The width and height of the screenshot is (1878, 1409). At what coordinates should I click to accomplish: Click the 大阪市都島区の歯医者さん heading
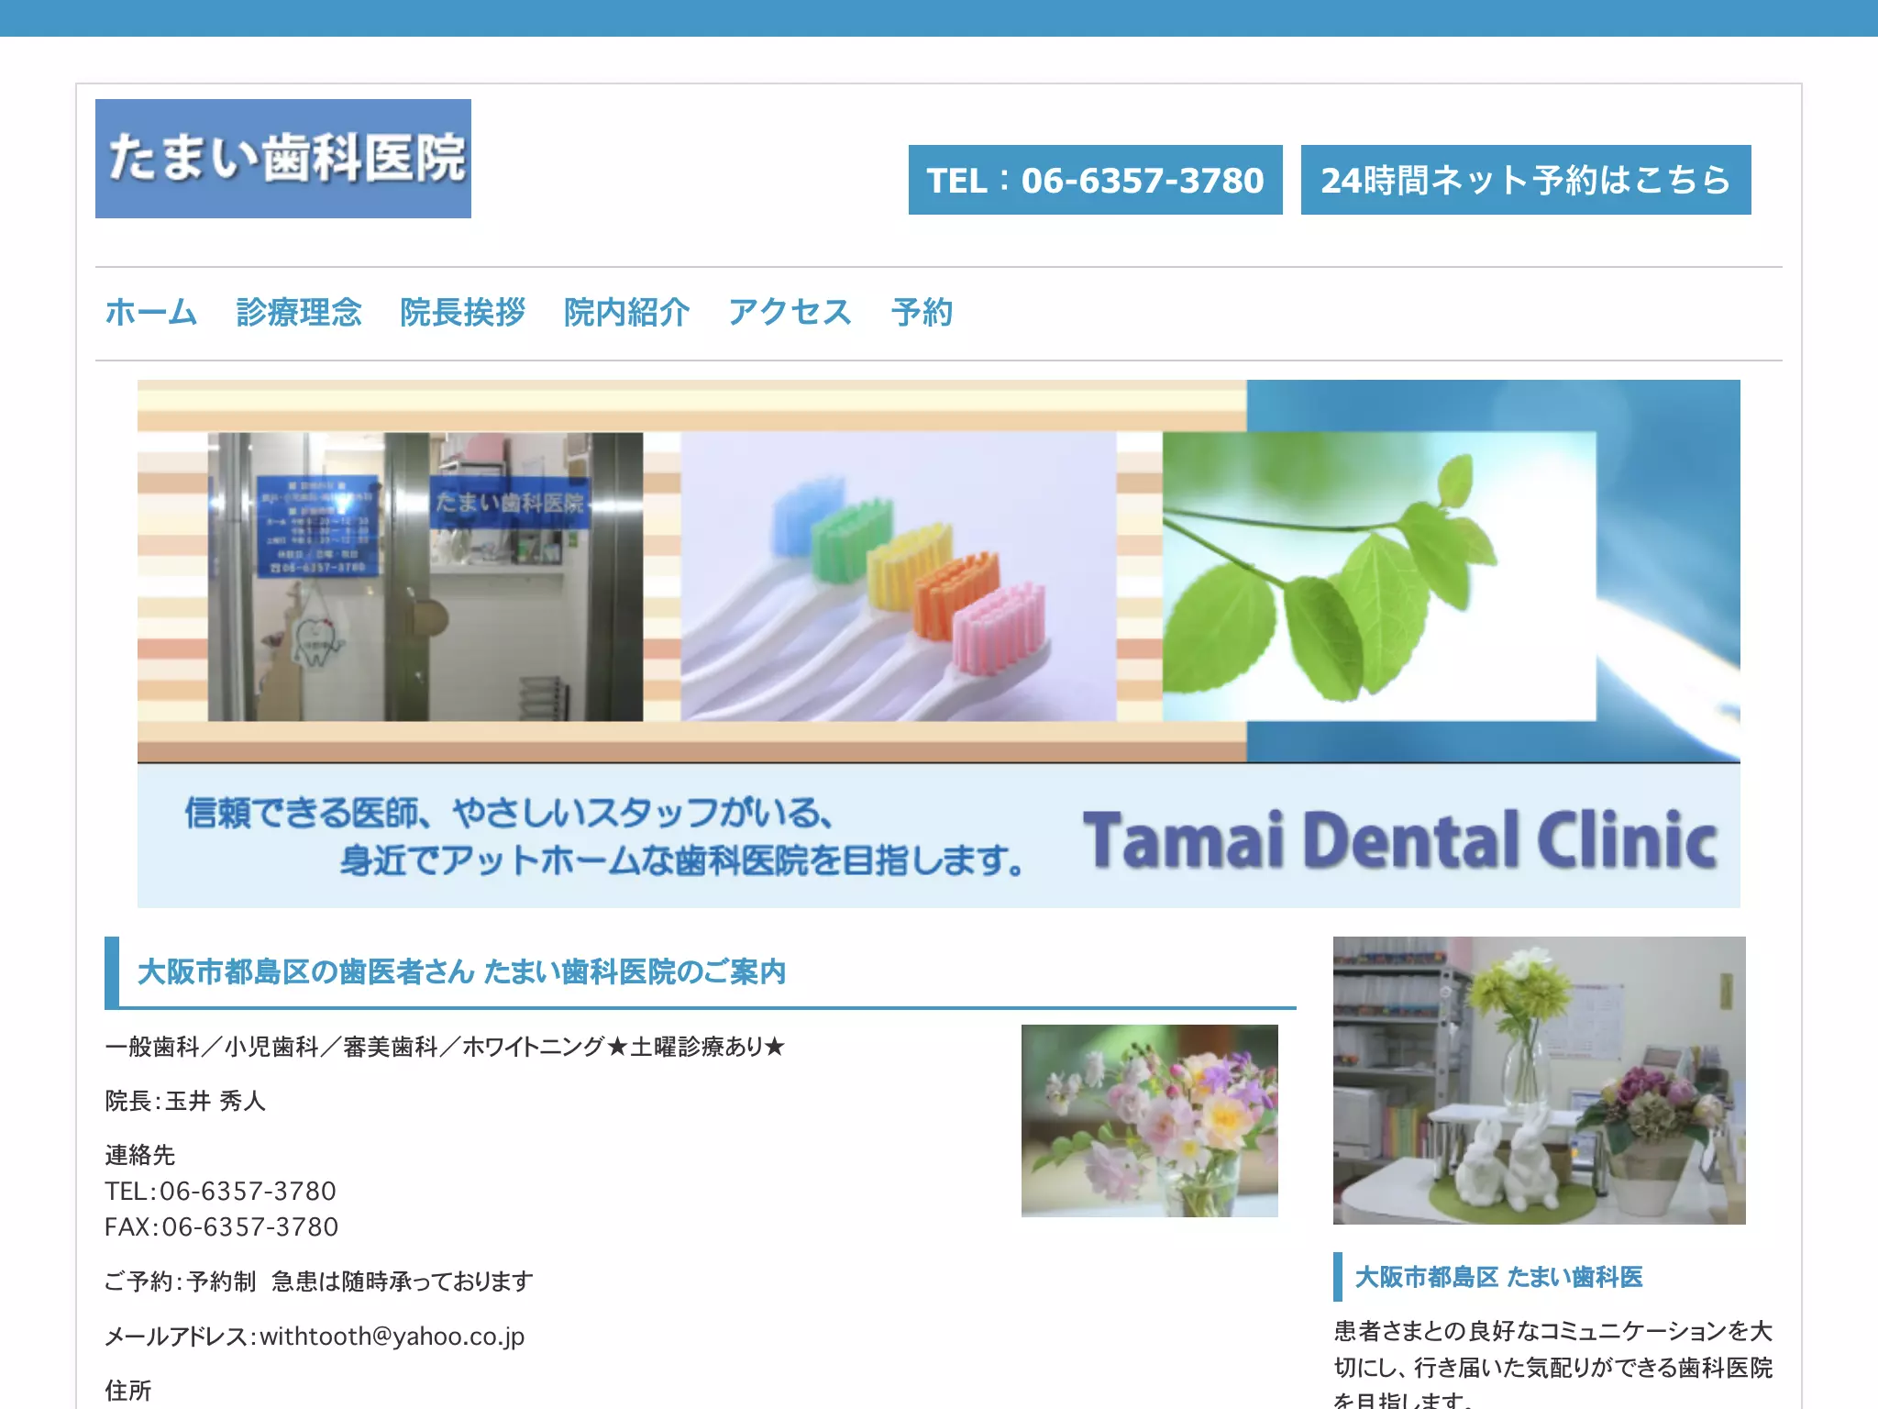[x=461, y=971]
